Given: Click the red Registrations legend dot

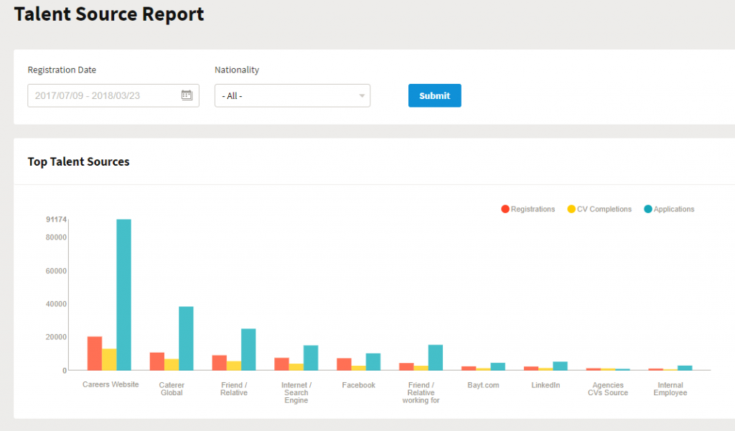Looking at the screenshot, I should point(505,209).
